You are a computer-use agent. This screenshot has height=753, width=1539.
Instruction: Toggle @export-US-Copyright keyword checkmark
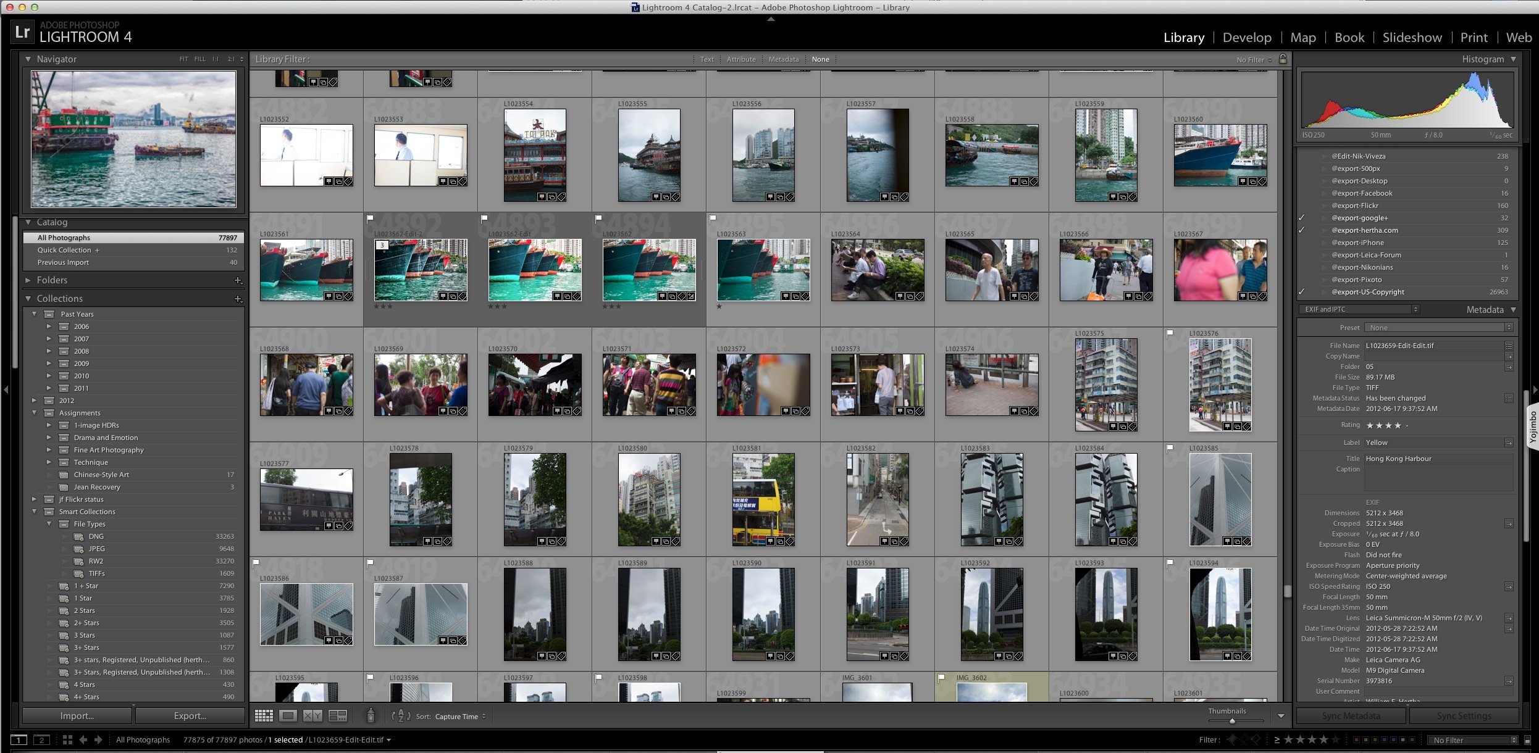1301,292
